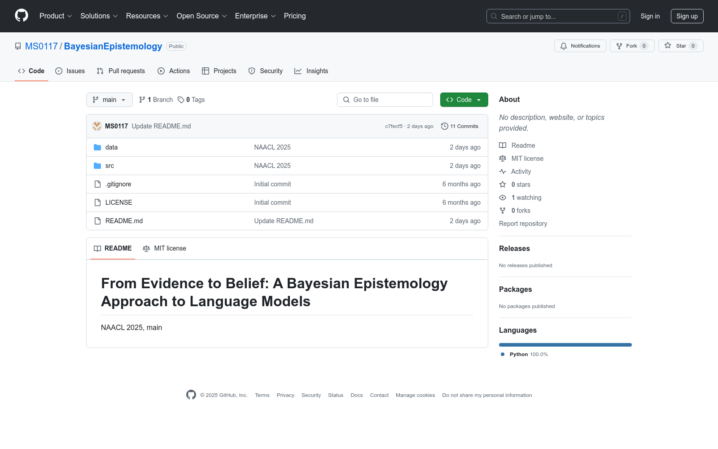718x449 pixels.
Task: Click the tag icon next to 0 Tags
Action: pos(181,100)
